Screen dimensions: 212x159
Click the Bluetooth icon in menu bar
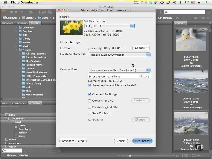coord(180,2)
